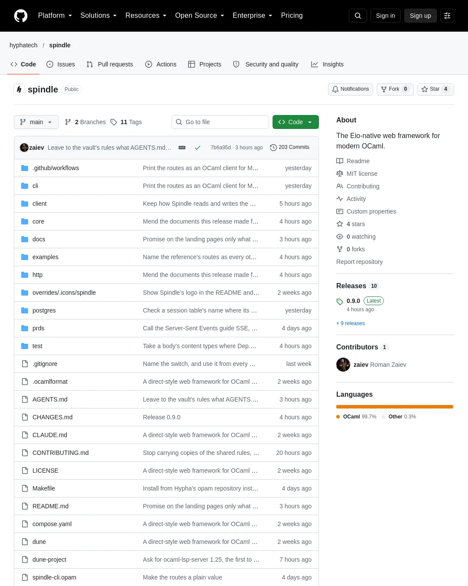Viewport: 468px width, 586px height.
Task: Click the spindle repository logo avatar
Action: [x=19, y=89]
